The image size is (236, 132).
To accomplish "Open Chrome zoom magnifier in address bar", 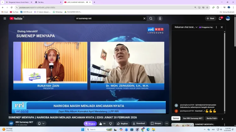I will (195, 7).
